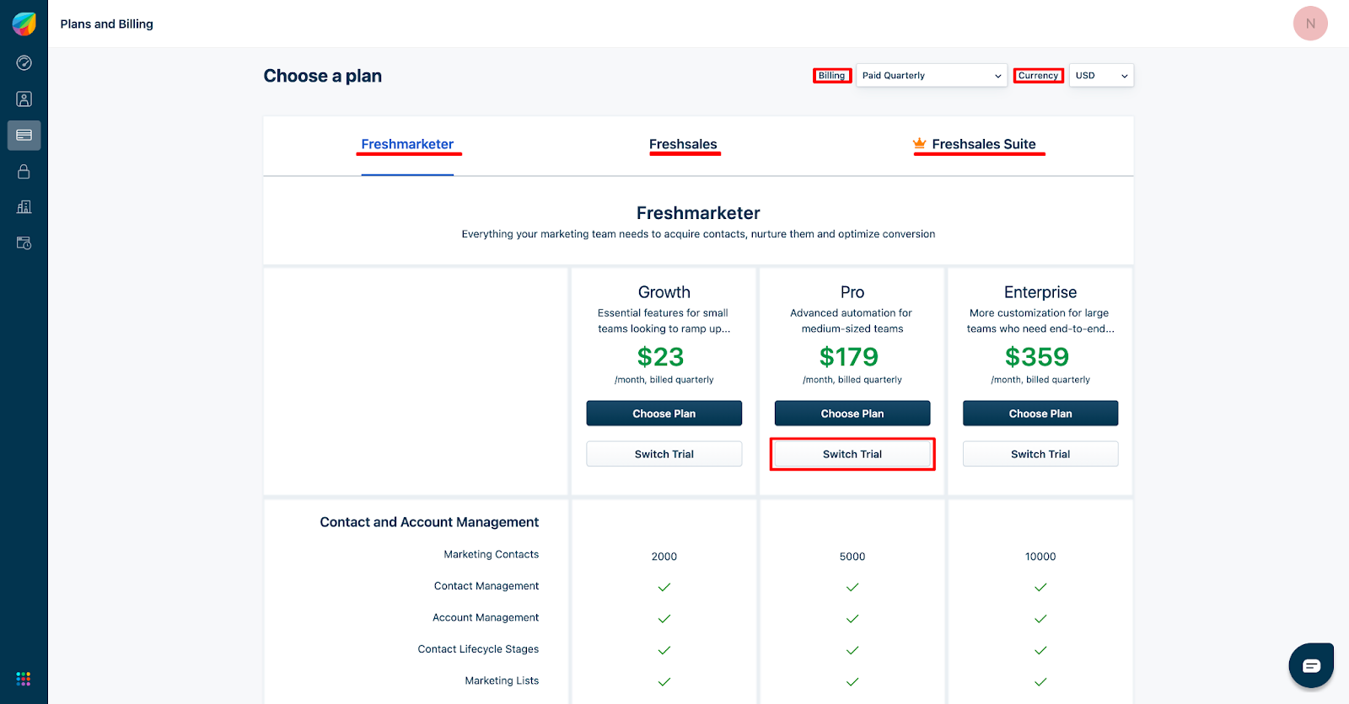Open the user avatar N menu
The image size is (1349, 704).
pyautogui.click(x=1310, y=24)
